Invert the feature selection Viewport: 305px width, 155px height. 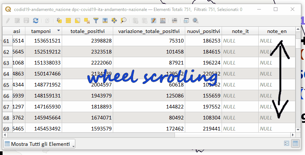coord(78,21)
